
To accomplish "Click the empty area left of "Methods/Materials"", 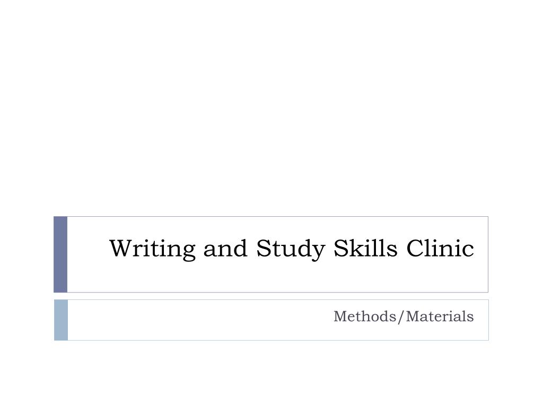I will tap(200, 317).
